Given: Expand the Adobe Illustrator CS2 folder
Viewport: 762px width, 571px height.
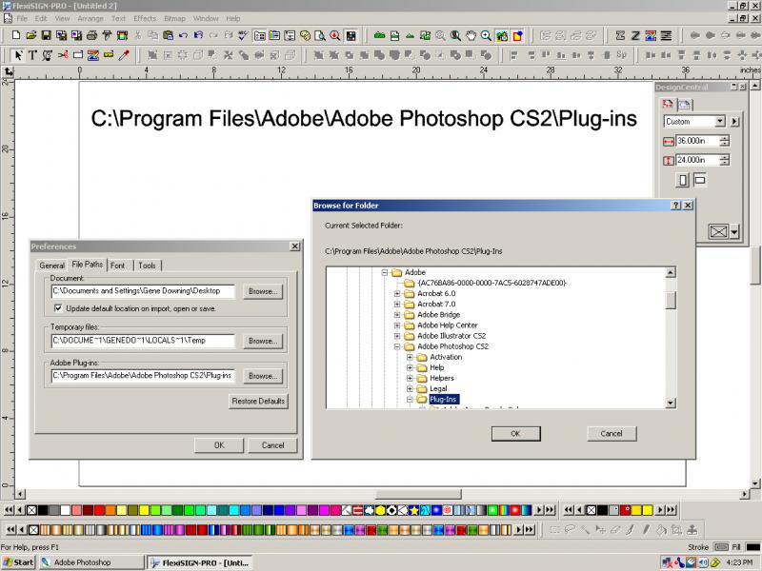Looking at the screenshot, I should coord(397,336).
